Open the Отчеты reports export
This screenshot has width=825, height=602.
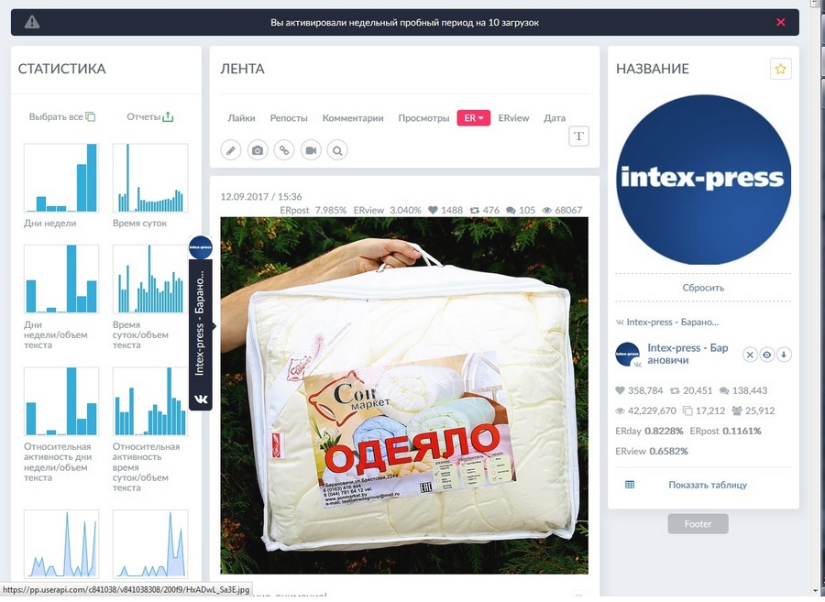click(149, 117)
